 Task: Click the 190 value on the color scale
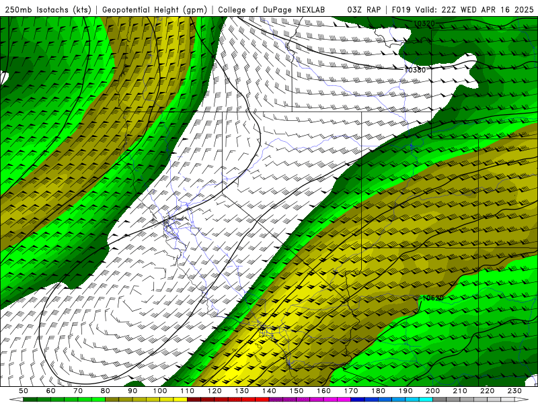(406, 391)
